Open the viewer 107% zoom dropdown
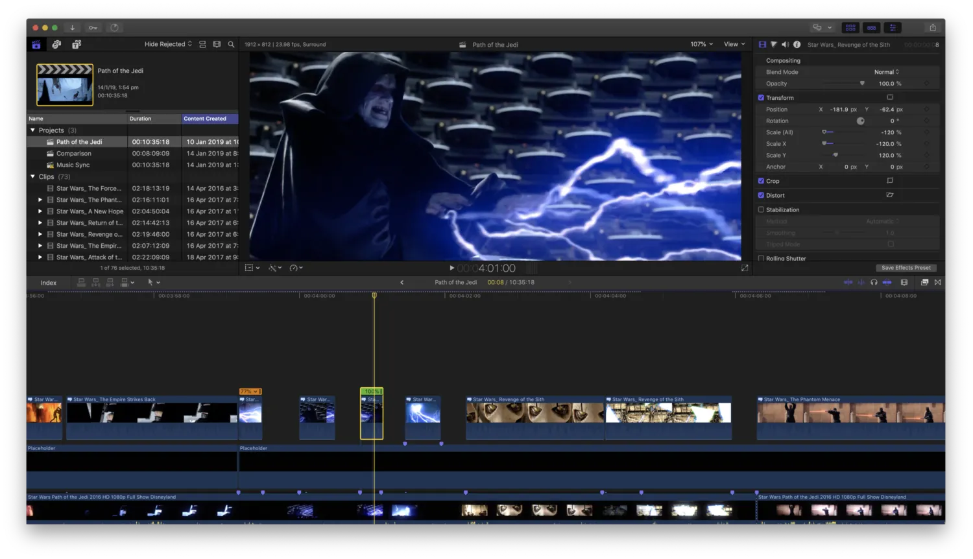The width and height of the screenshot is (973, 559). point(701,44)
